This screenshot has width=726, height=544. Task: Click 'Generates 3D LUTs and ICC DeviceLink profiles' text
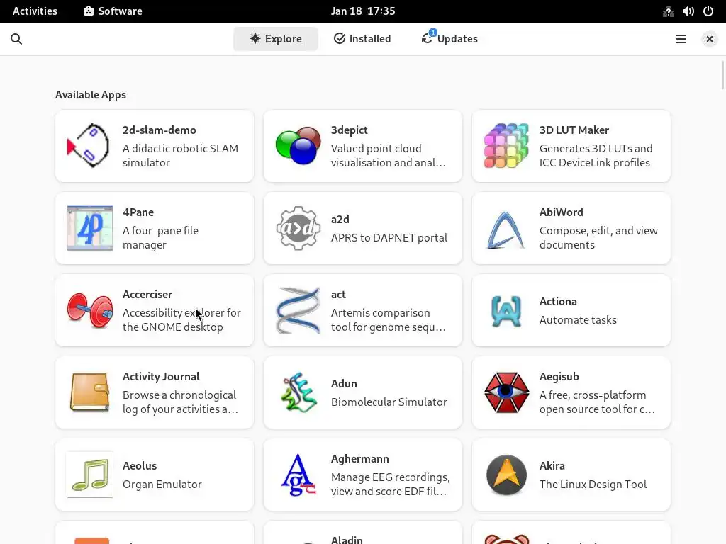596,155
